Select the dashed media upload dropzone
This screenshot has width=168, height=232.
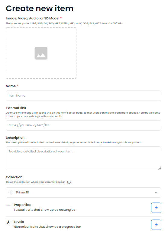click(41, 53)
